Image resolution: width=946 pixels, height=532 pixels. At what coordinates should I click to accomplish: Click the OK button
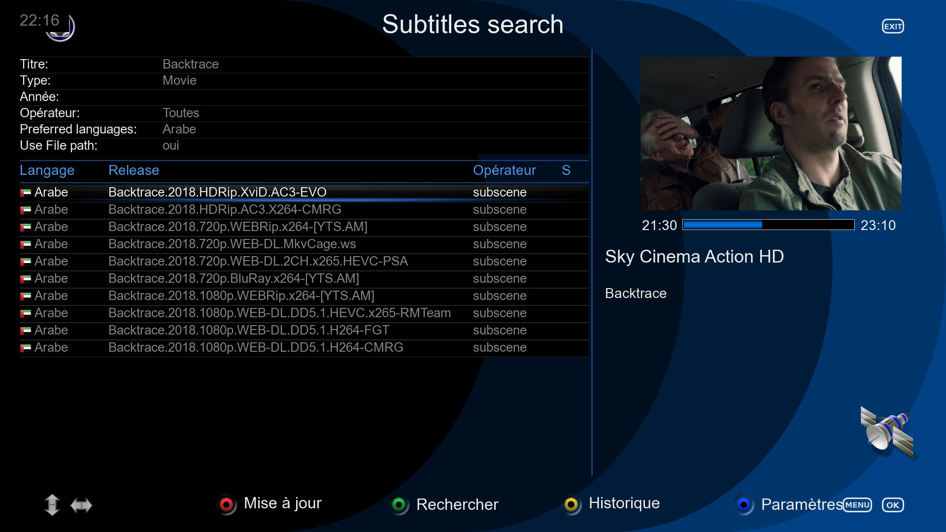pyautogui.click(x=893, y=505)
